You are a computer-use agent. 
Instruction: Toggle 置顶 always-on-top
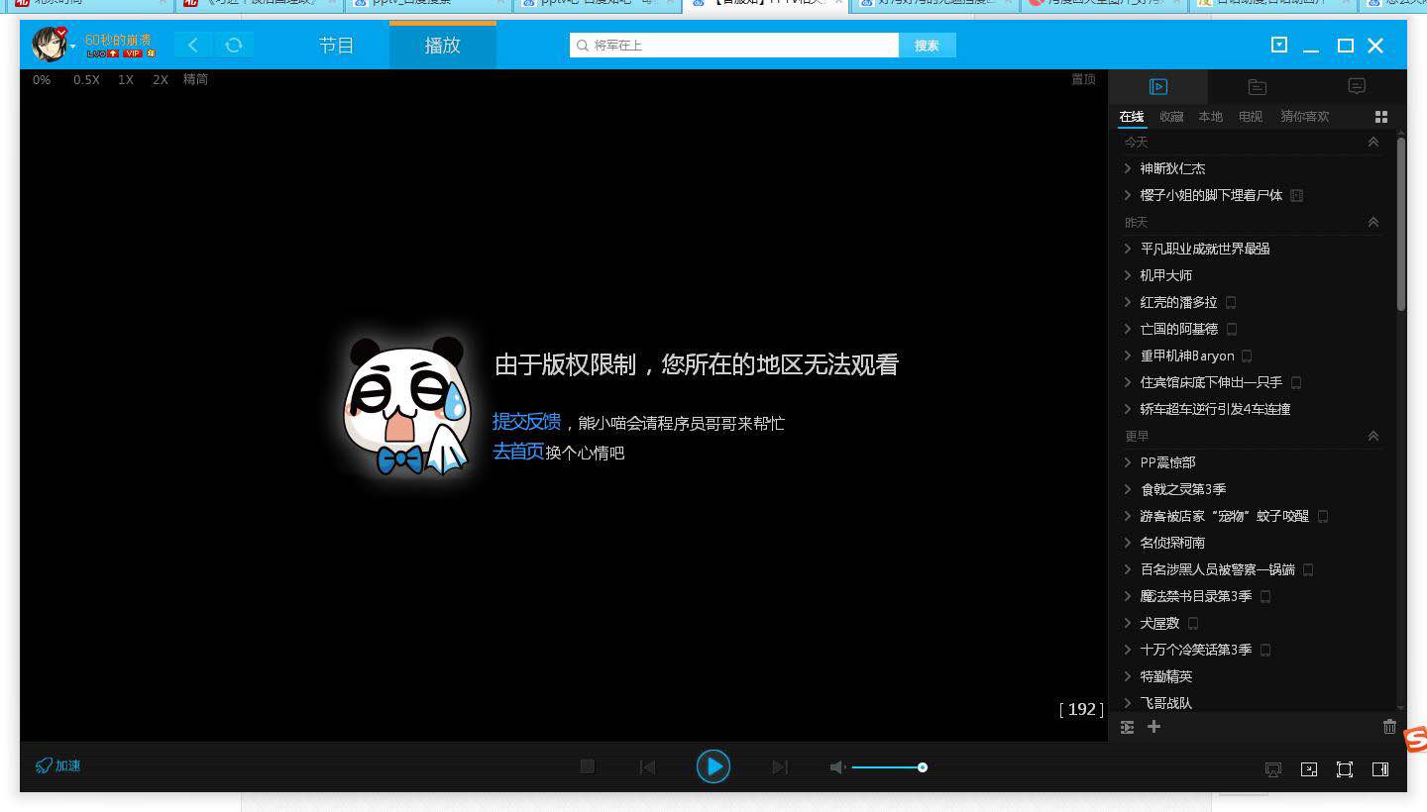coord(1083,79)
